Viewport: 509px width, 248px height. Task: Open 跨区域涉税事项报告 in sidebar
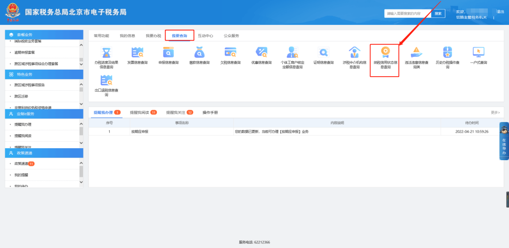point(30,85)
